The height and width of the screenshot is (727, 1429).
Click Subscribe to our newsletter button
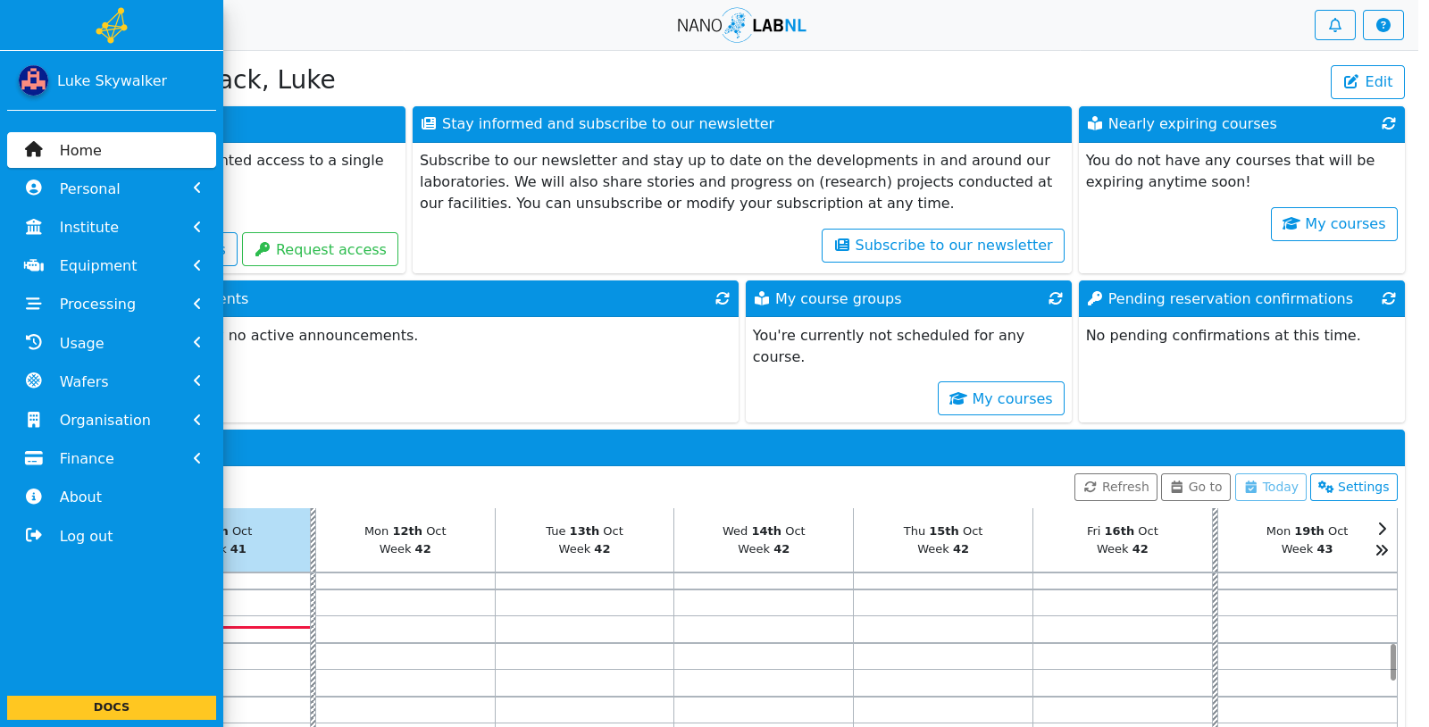point(943,246)
